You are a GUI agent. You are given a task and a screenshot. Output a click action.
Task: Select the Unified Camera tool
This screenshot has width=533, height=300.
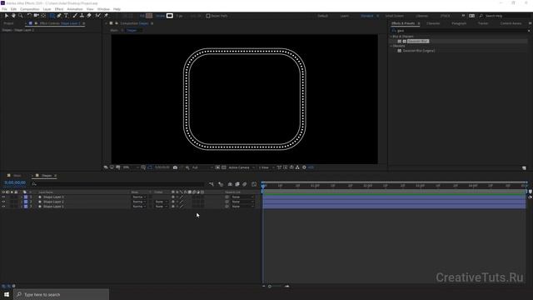[36, 16]
